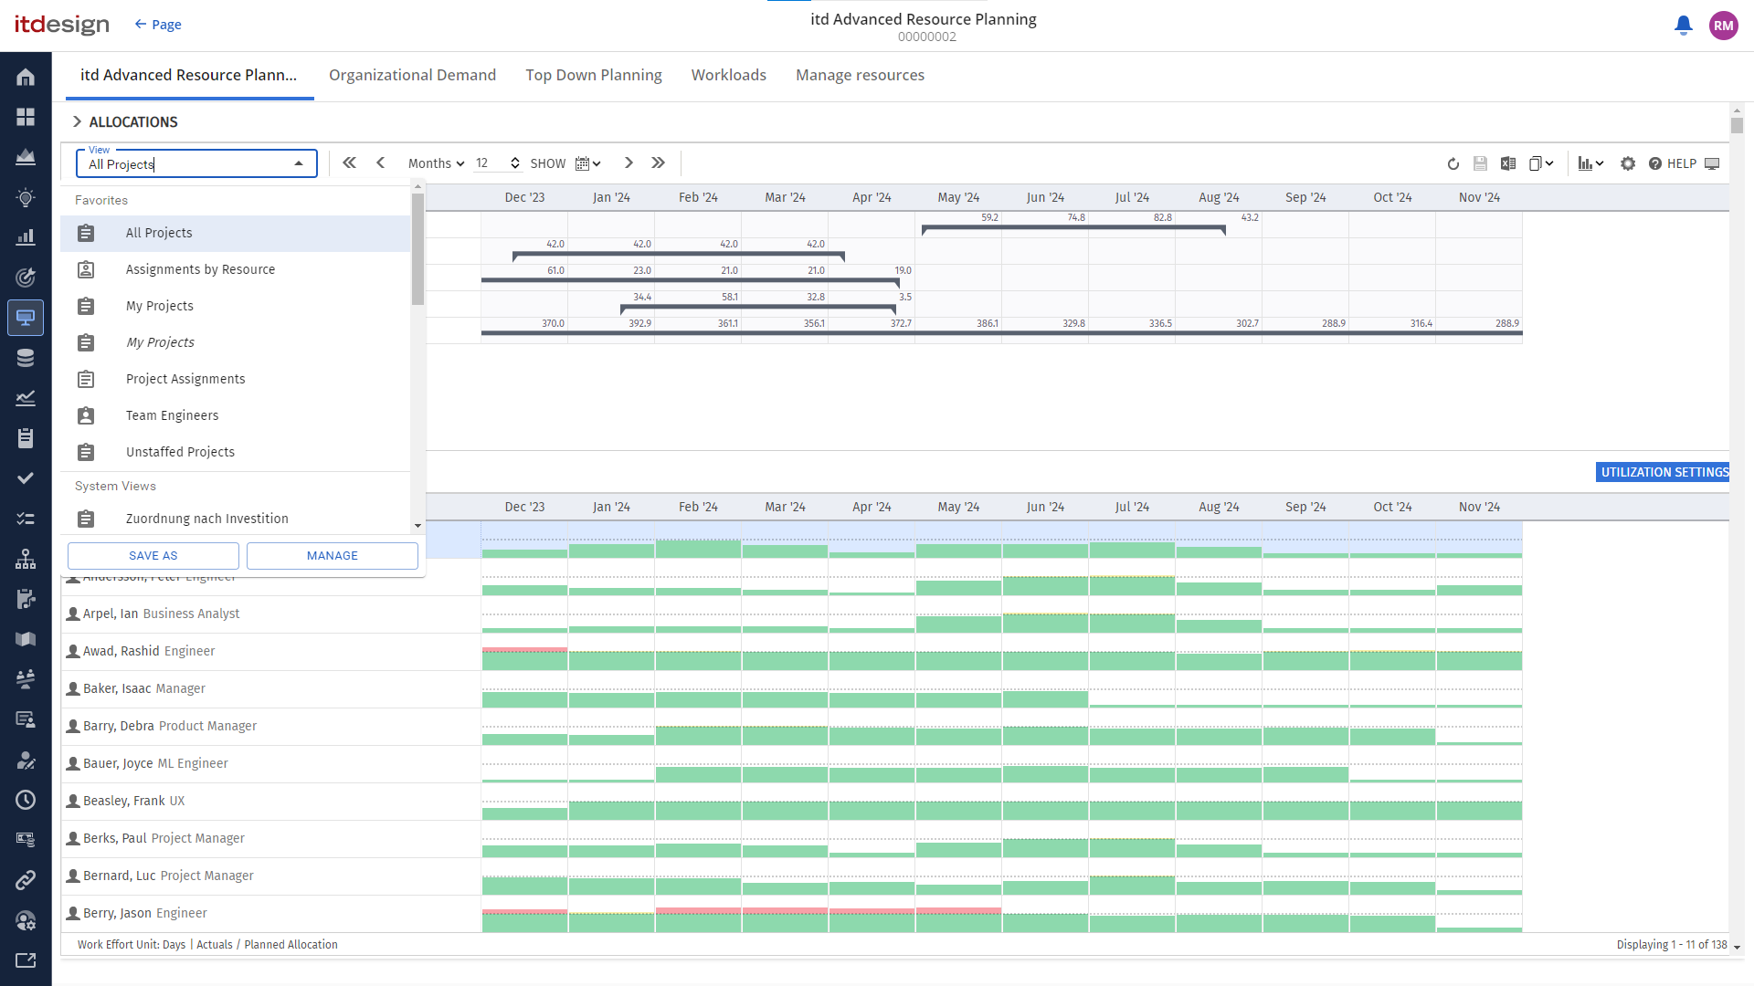Viewport: 1754px width, 986px height.
Task: Click the itdesign logo
Action: click(x=62, y=25)
